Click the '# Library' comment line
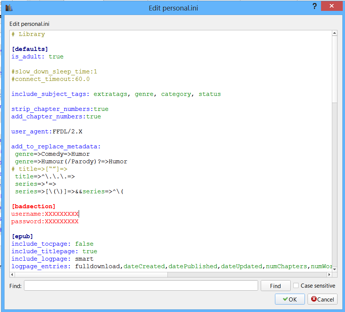 (x=28, y=34)
